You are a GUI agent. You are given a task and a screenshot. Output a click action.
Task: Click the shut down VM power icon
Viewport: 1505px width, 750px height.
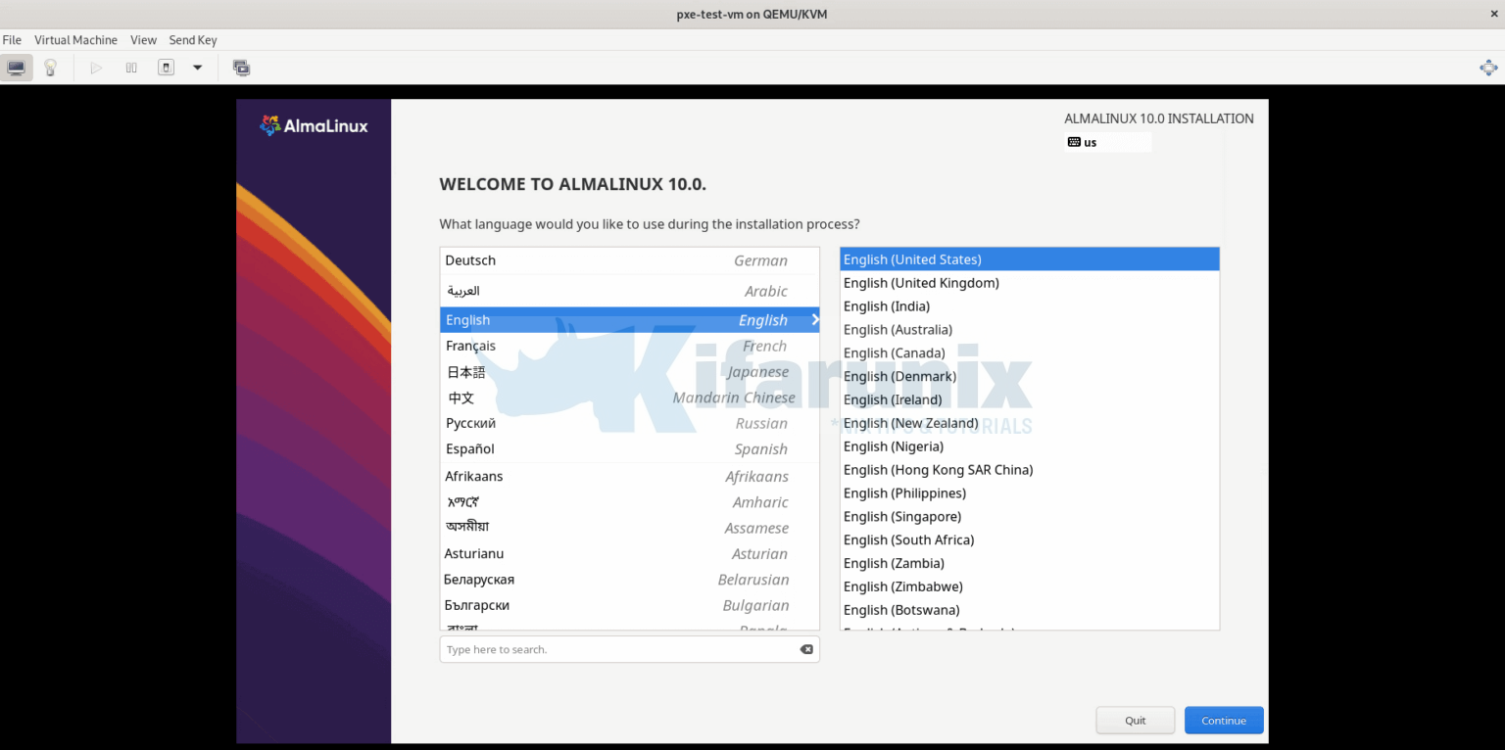[166, 67]
